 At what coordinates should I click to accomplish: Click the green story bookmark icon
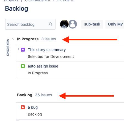coord(23,66)
